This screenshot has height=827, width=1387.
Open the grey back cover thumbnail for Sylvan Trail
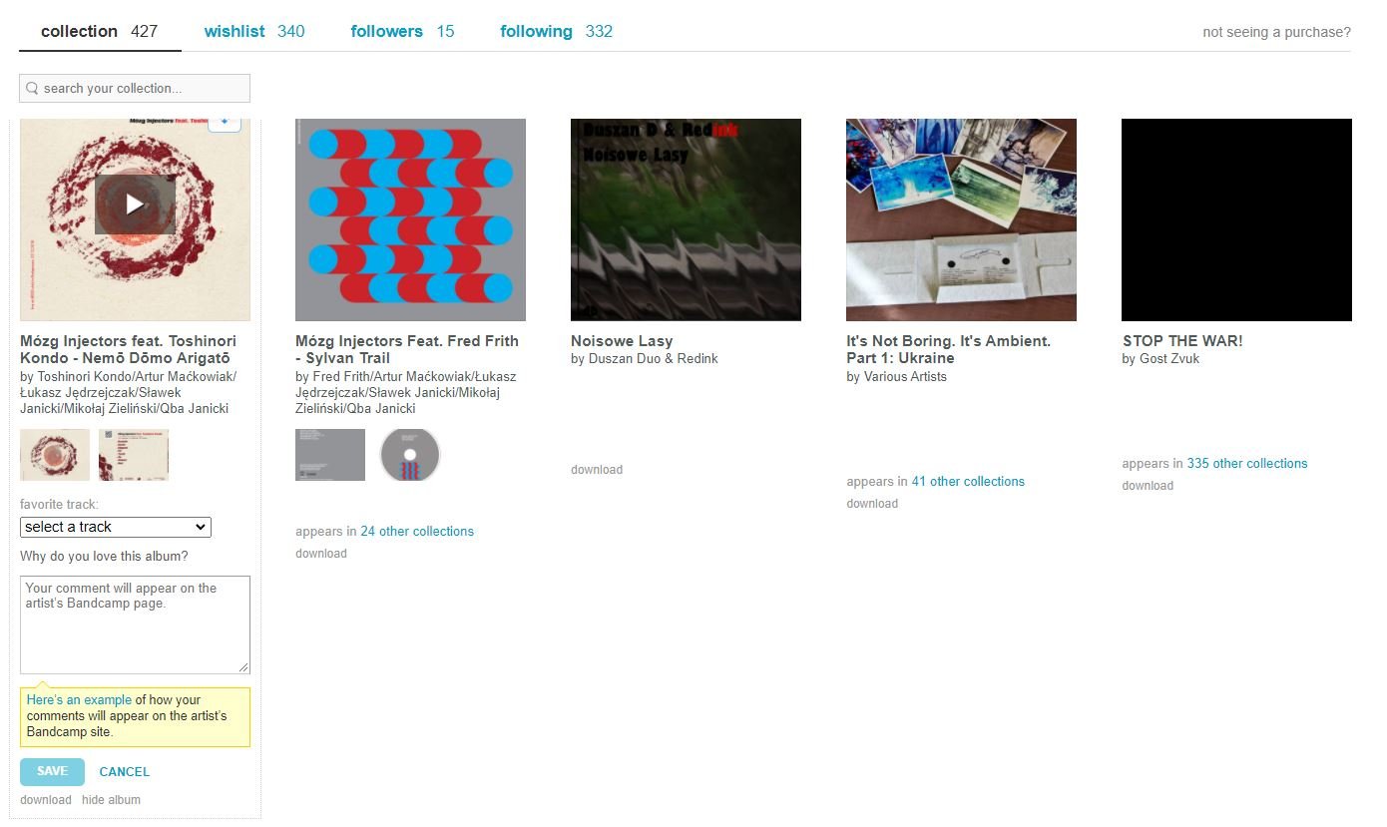point(330,455)
